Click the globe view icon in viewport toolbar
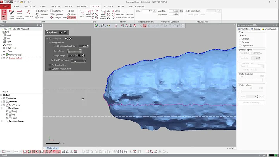This screenshot has width=279, height=157. (96, 26)
